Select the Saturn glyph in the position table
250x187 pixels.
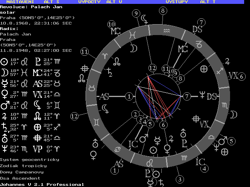[x=4, y=127]
